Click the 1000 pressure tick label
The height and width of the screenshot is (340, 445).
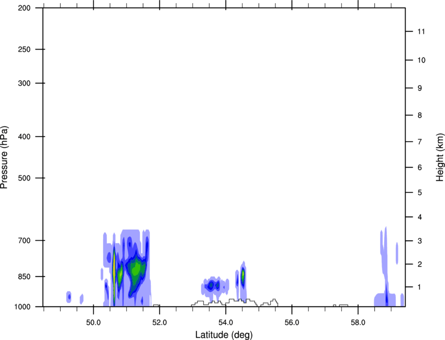pyautogui.click(x=23, y=307)
